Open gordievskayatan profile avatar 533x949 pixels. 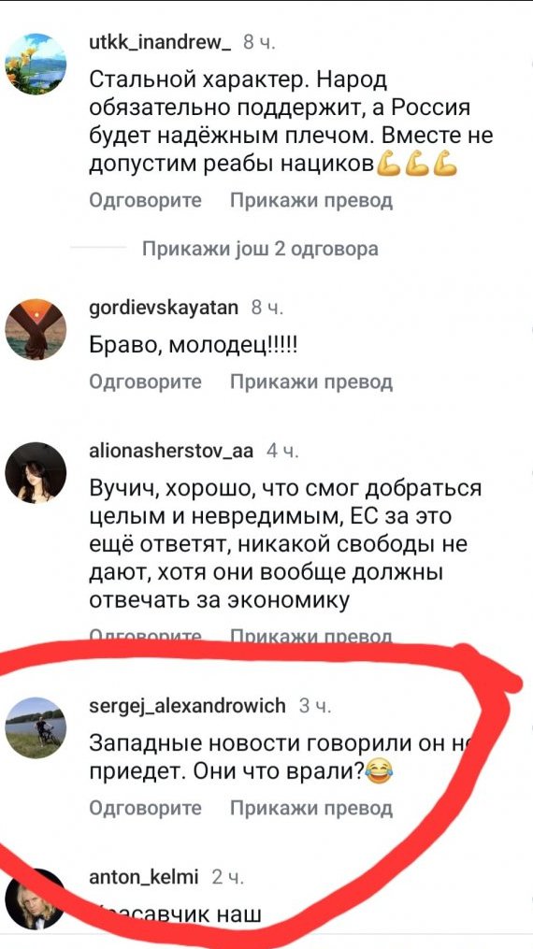[36, 329]
